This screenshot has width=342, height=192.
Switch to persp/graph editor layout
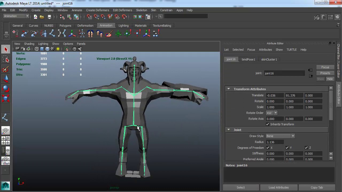coord(6,161)
